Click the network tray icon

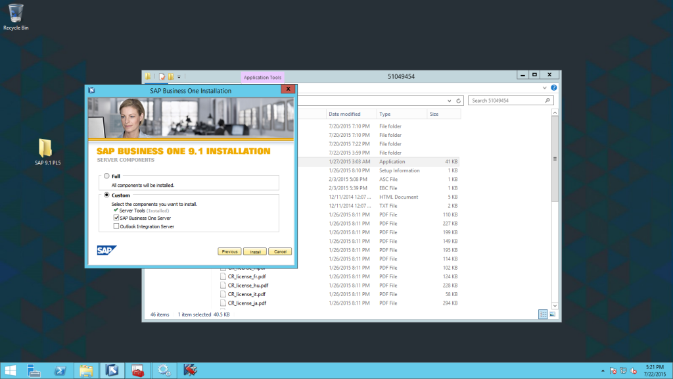pyautogui.click(x=623, y=371)
